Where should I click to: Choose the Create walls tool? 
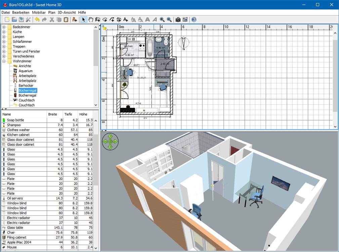pos(98,20)
